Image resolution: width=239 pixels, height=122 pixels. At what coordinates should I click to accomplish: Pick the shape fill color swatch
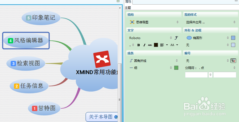pos(233,38)
